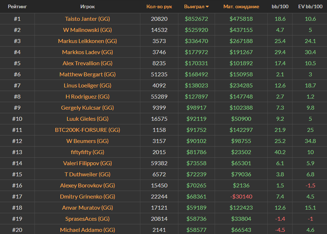This screenshot has width=327, height=234.
Task: Open W Malinowski (GG) player link
Action: [x=87, y=30]
